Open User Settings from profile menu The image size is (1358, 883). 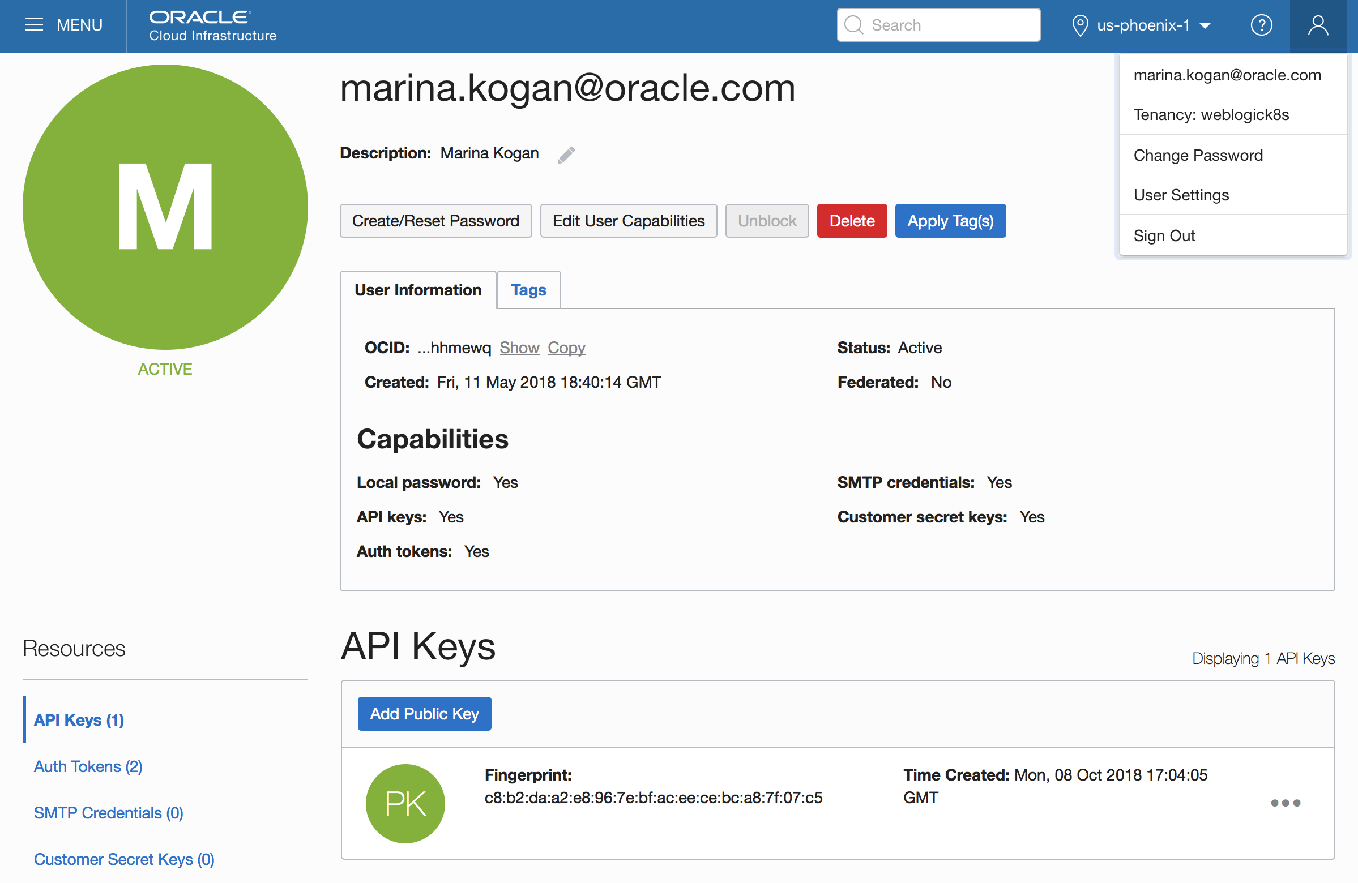pyautogui.click(x=1181, y=195)
